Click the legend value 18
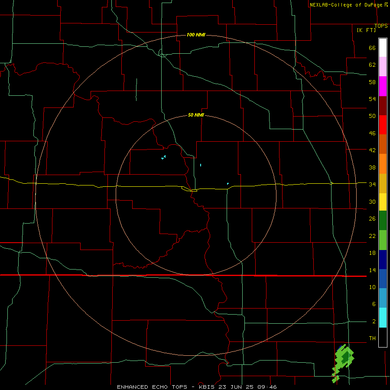This screenshot has height=390, width=390. tap(372, 253)
